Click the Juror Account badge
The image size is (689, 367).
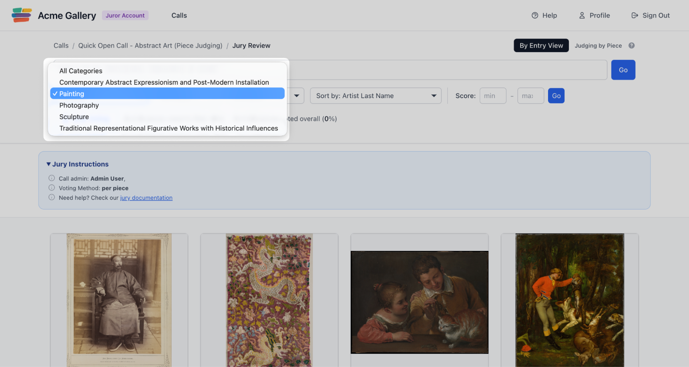(125, 16)
